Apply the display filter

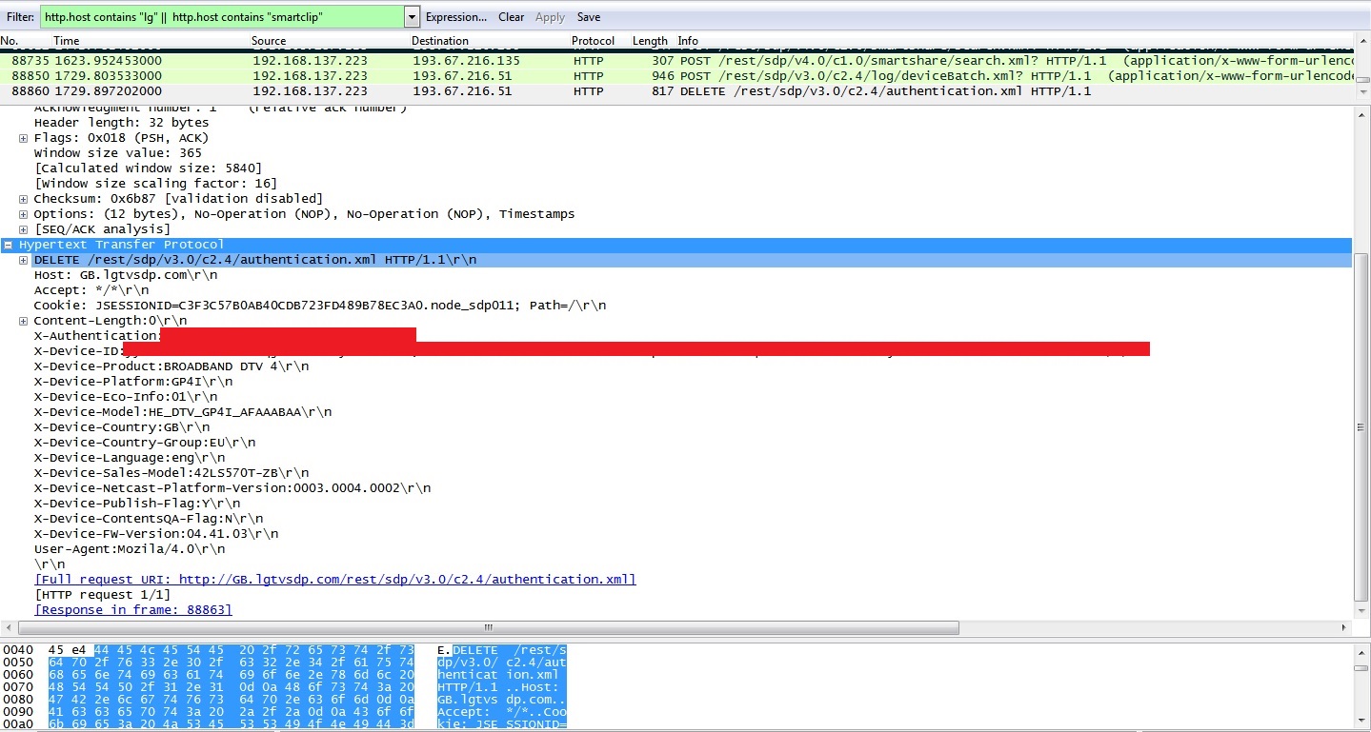(x=550, y=17)
